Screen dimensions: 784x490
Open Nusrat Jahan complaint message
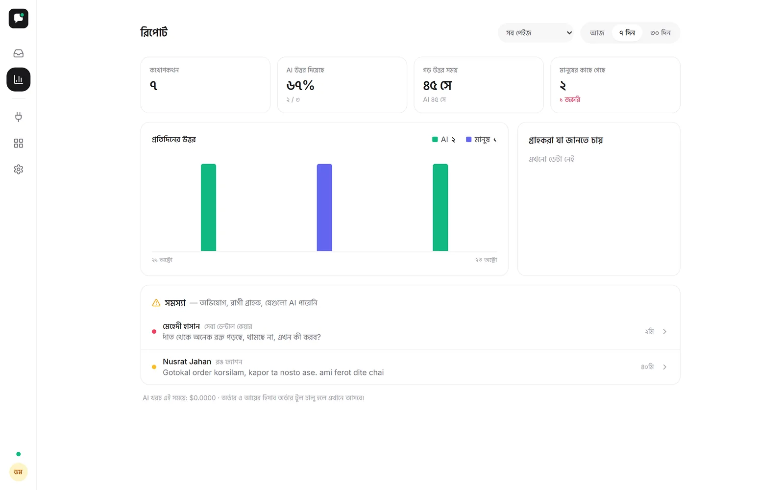pos(273,373)
